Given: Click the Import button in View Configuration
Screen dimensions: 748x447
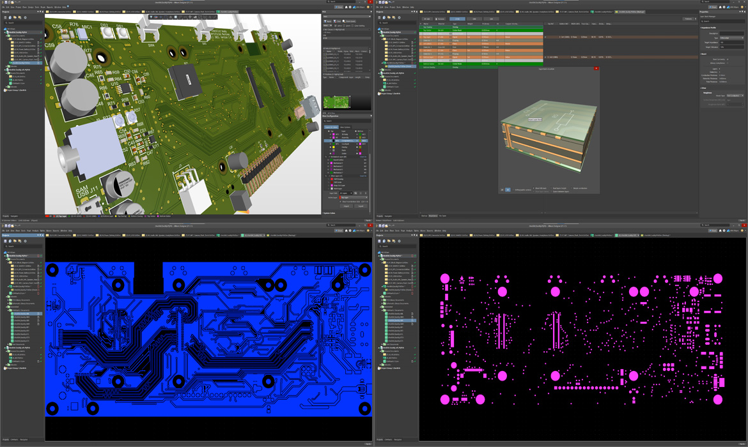Looking at the screenshot, I should (x=347, y=206).
